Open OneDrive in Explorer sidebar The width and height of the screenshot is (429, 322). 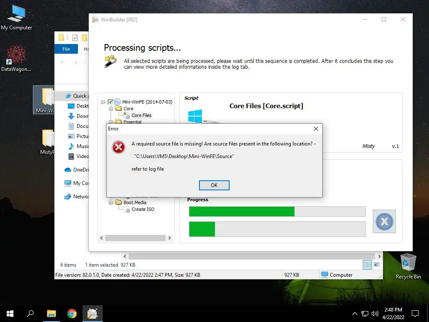tap(76, 170)
